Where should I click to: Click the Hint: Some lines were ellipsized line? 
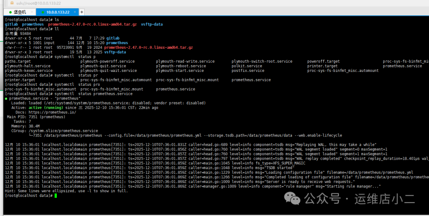point(66,191)
